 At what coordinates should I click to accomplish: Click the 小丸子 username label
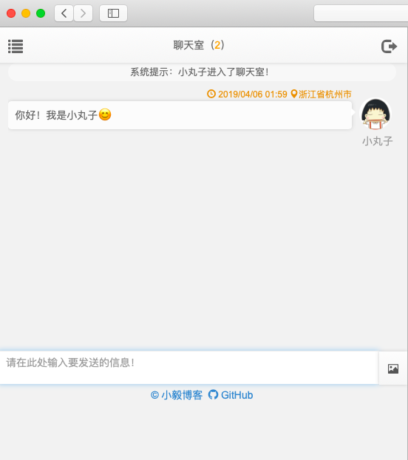378,141
